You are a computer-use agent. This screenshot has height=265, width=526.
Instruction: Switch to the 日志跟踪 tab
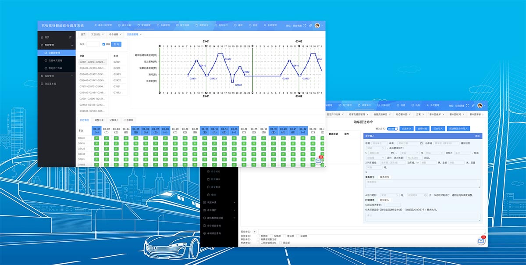[128, 120]
